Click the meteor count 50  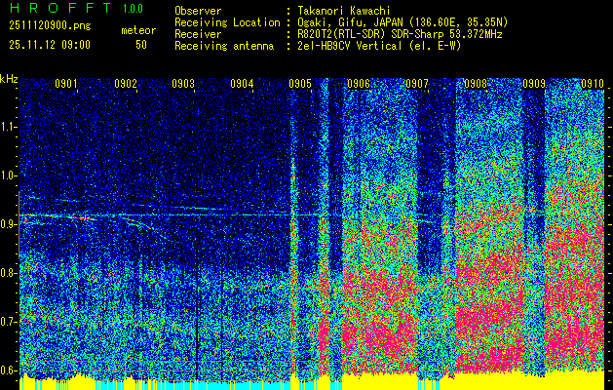point(141,45)
